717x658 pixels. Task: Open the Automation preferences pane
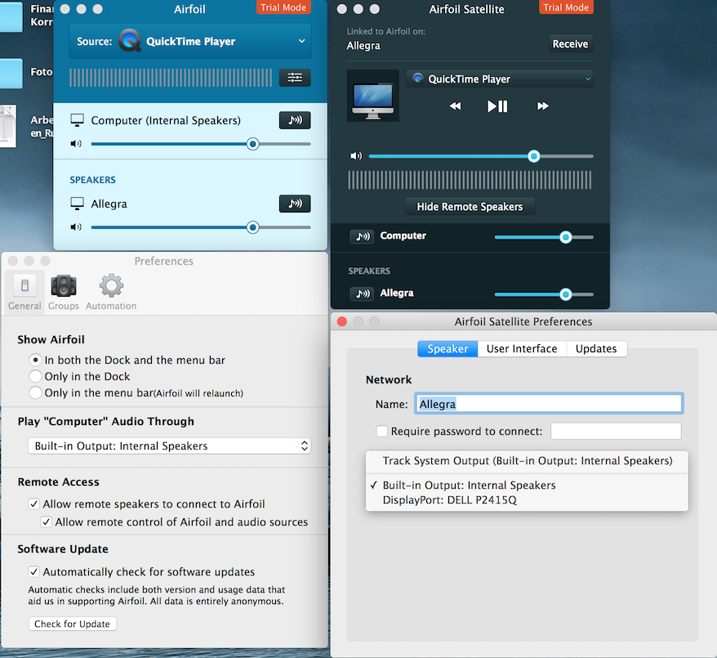tap(111, 292)
